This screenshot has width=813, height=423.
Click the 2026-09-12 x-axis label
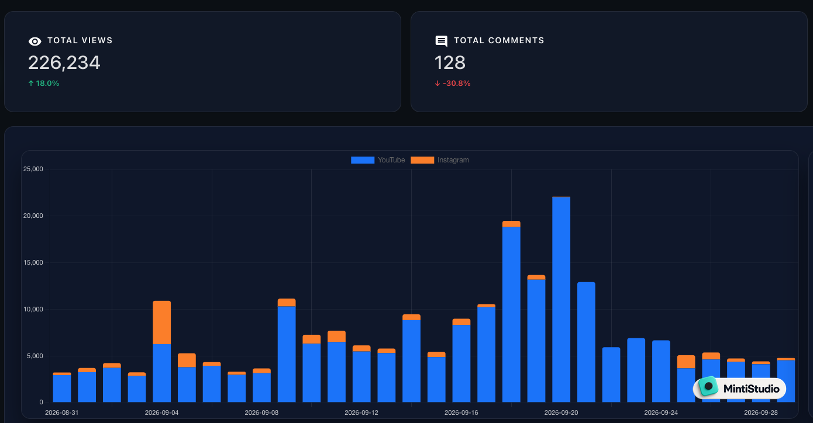[361, 412]
